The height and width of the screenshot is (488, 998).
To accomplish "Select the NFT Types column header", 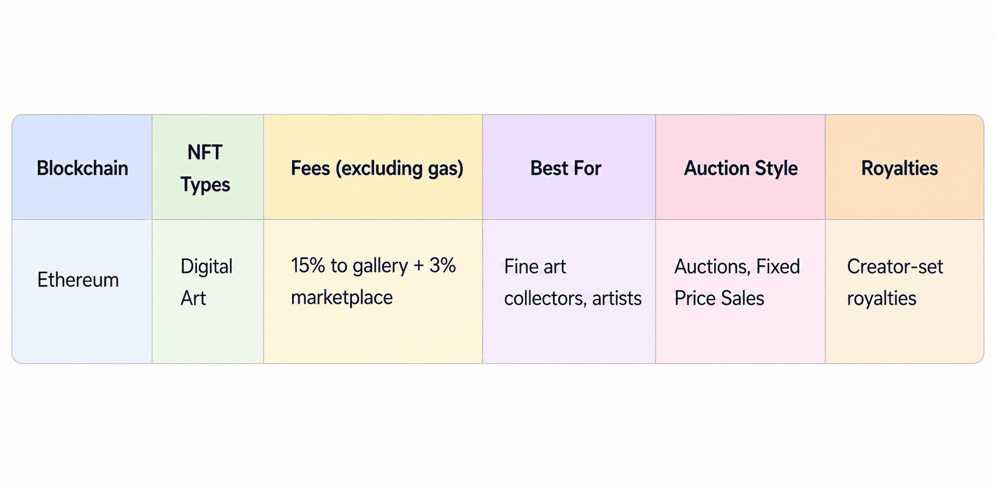I will click(208, 167).
